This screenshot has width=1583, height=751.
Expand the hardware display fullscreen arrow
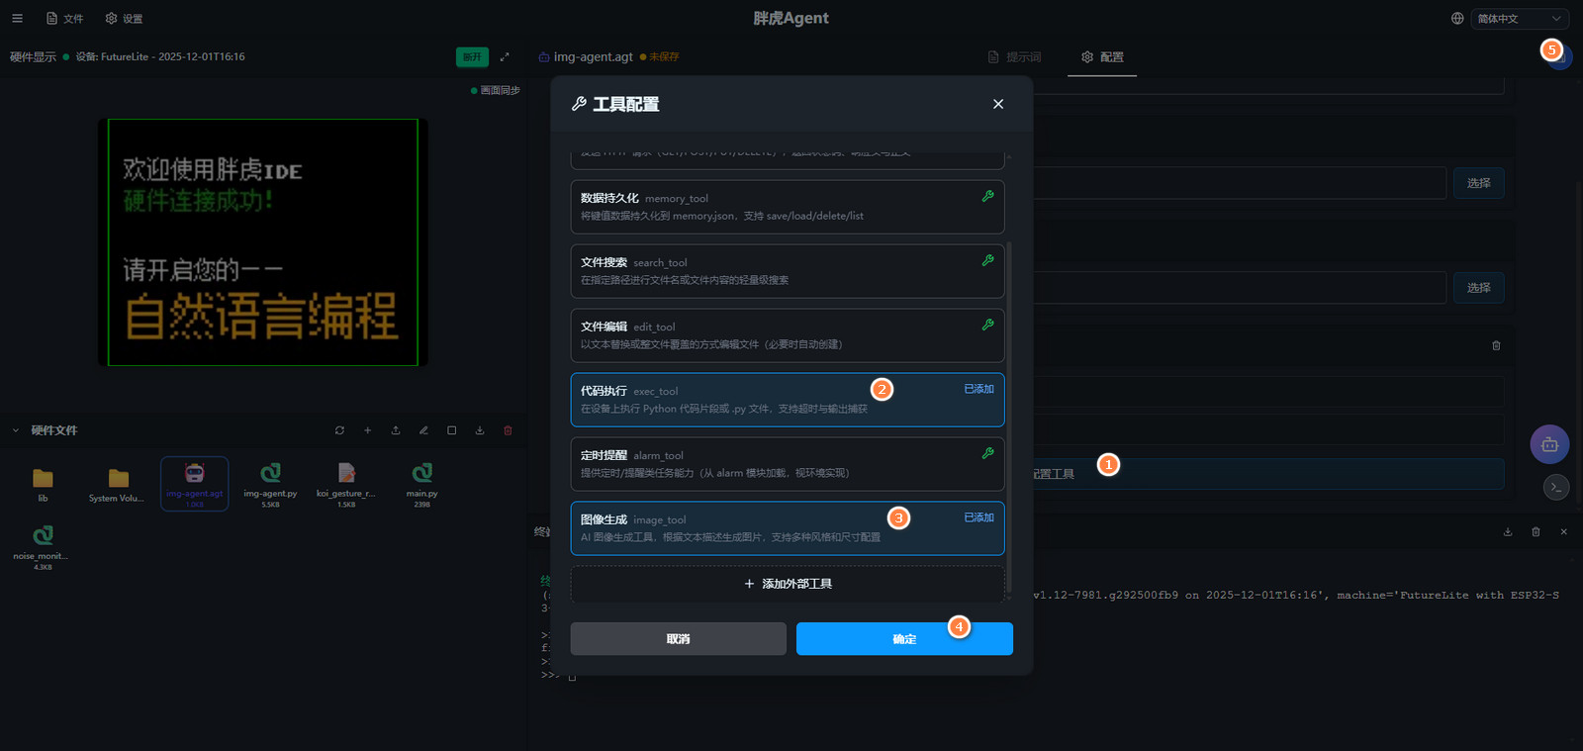point(505,57)
